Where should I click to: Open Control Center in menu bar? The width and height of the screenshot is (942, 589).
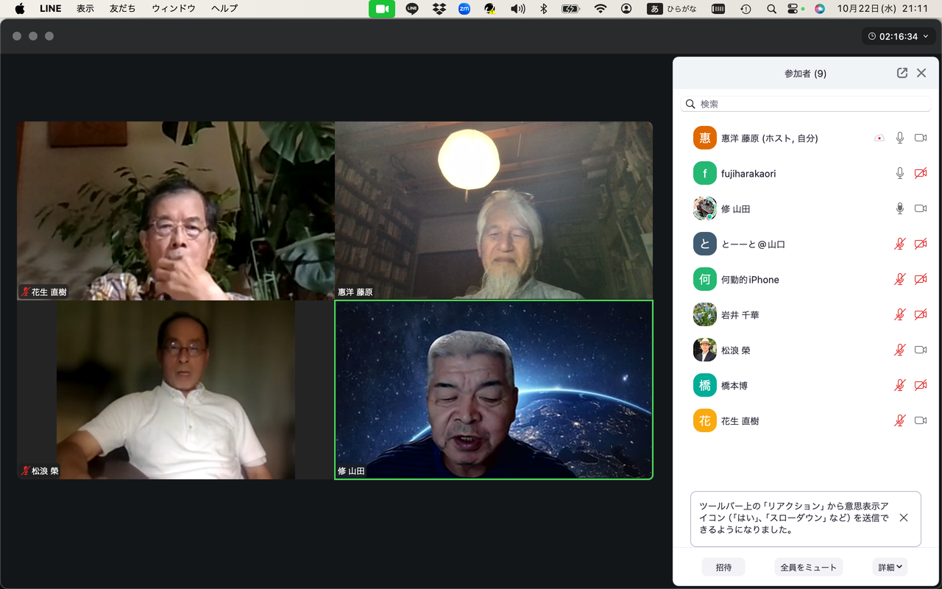[793, 9]
